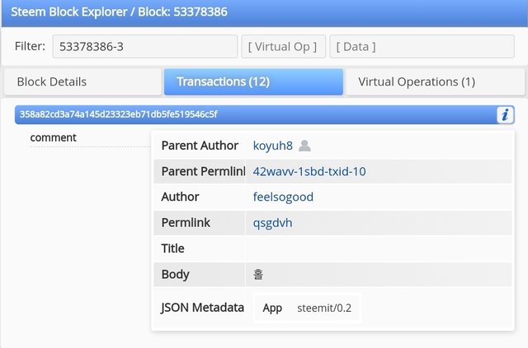528x348 pixels.
Task: Click the Filter input field 53378386-3
Action: click(145, 46)
